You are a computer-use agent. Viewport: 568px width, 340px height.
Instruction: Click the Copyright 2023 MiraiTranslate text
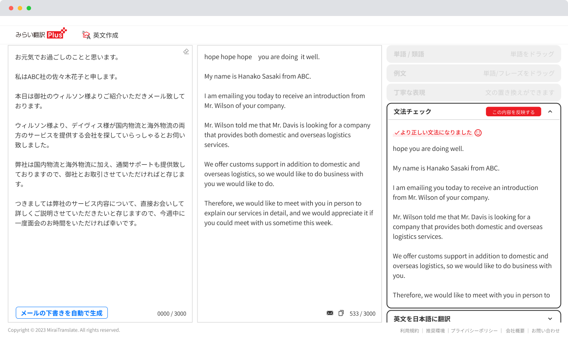64,330
